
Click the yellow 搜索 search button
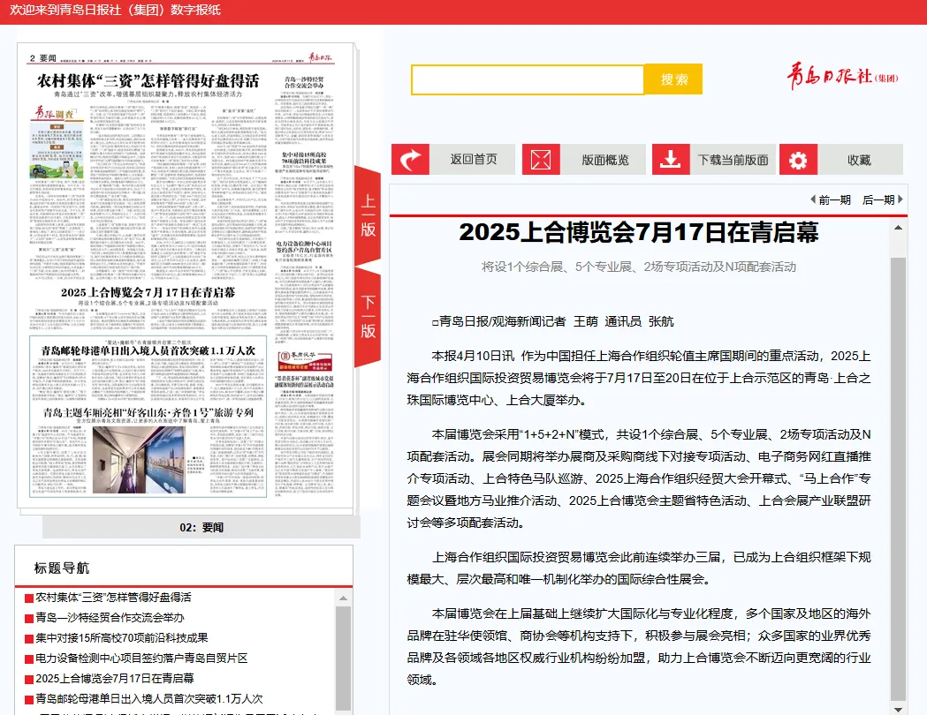click(674, 79)
